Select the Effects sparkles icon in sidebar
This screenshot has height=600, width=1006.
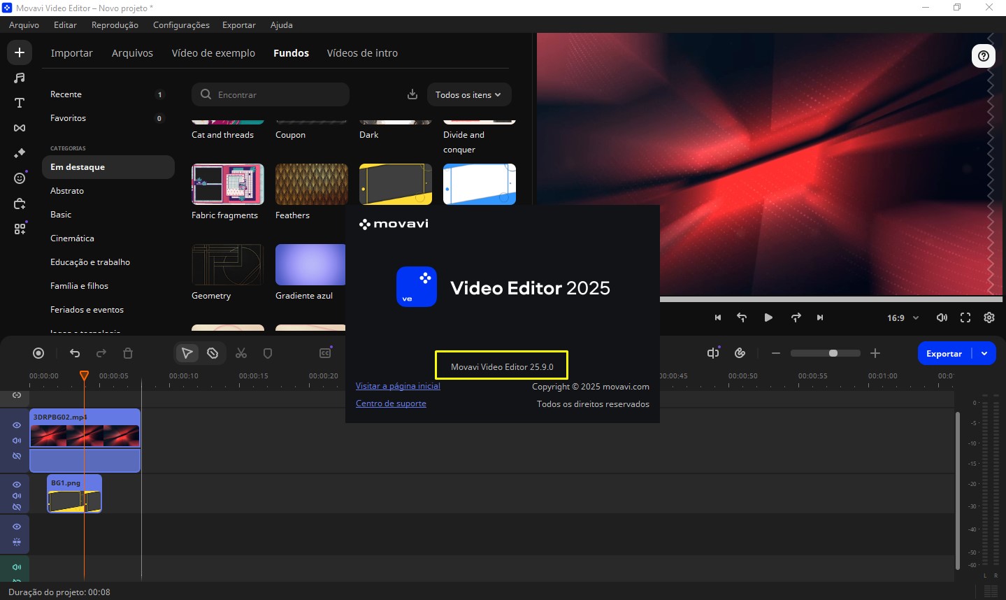(19, 153)
